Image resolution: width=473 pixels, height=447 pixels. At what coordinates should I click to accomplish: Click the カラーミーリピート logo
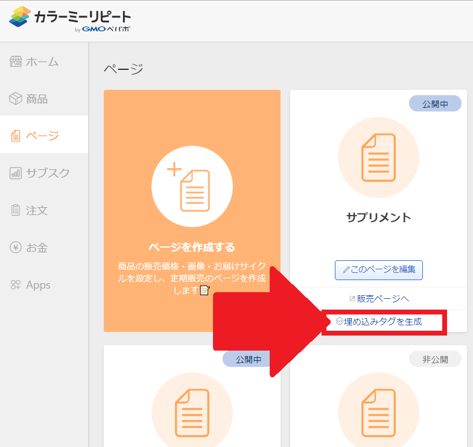[x=70, y=19]
